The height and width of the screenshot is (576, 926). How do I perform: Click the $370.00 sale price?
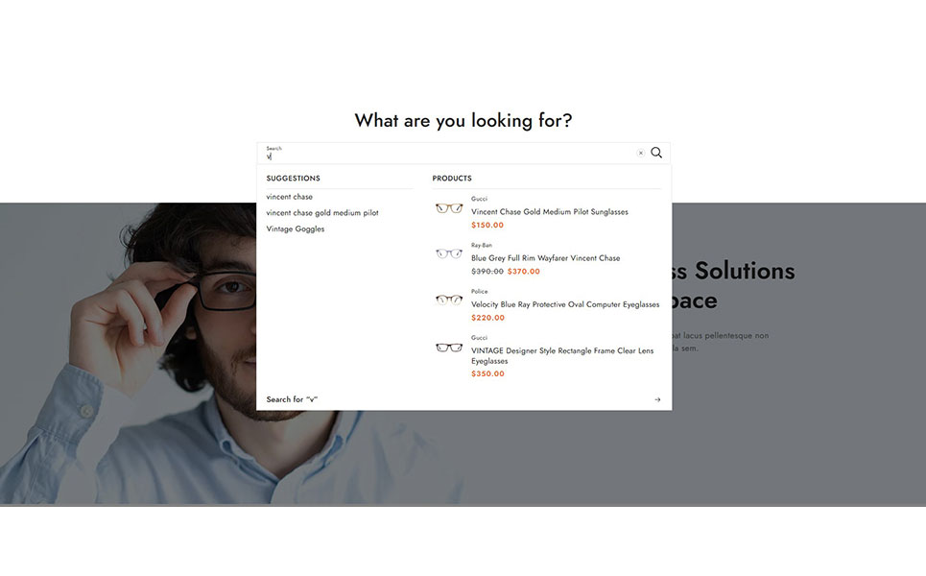click(524, 272)
